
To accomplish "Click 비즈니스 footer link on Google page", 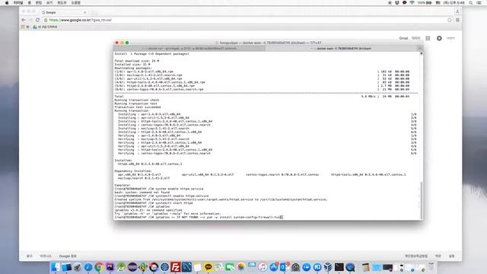I will click(x=46, y=256).
